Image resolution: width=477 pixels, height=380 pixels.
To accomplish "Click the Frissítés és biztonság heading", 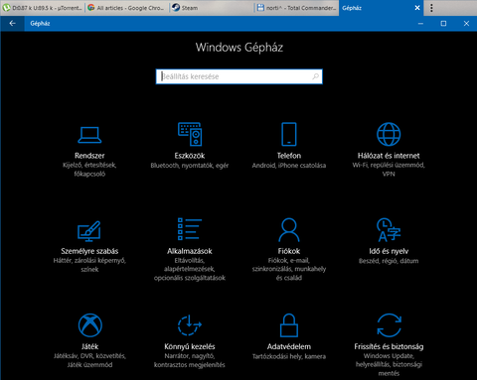I will click(389, 346).
